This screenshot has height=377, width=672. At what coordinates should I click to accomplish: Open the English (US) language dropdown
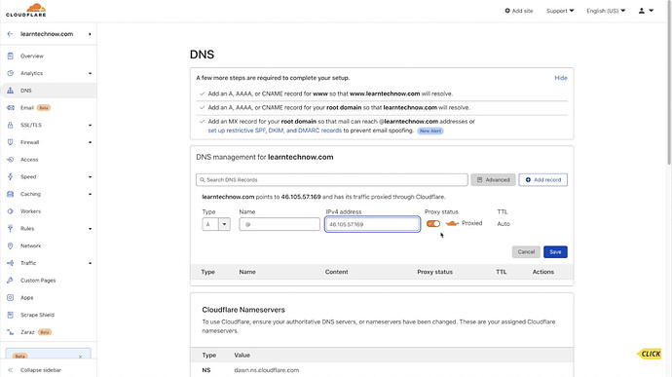(x=606, y=11)
